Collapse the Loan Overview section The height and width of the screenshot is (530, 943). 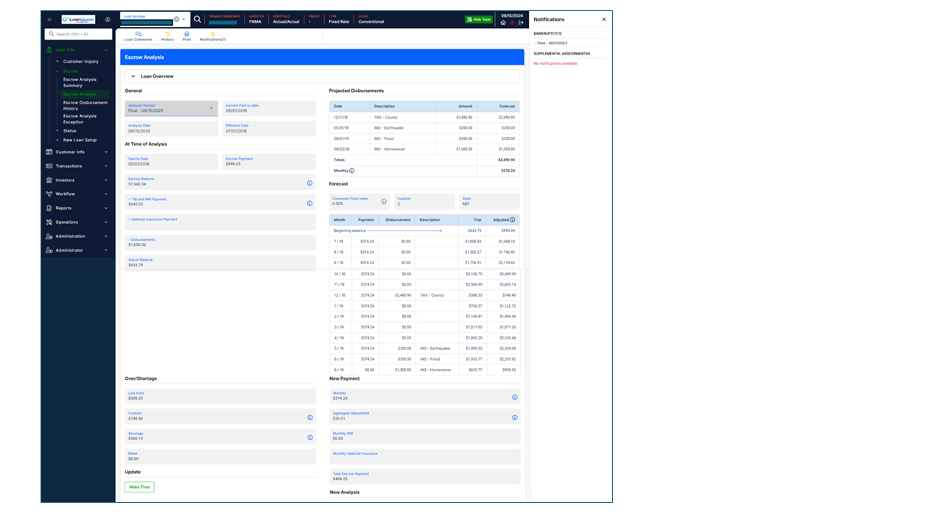133,76
